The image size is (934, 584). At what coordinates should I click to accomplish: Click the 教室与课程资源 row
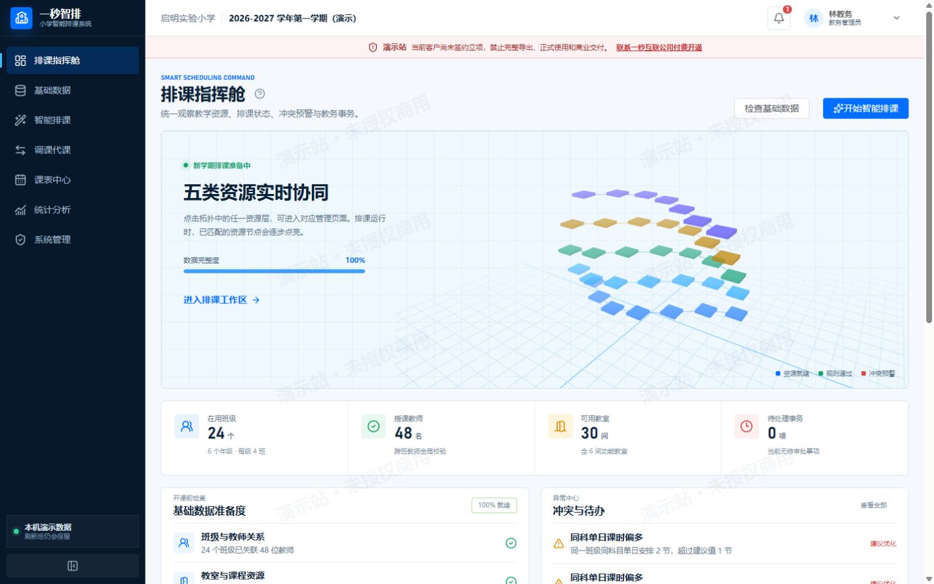(345, 576)
